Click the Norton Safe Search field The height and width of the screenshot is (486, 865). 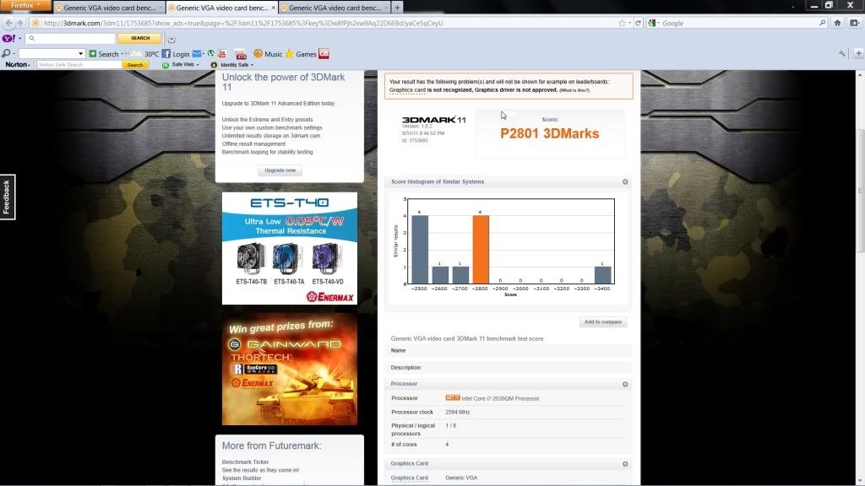pos(79,64)
